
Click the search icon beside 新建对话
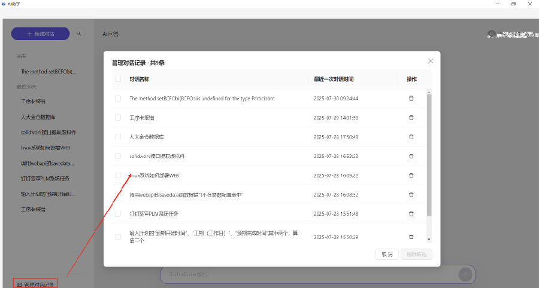coord(78,33)
